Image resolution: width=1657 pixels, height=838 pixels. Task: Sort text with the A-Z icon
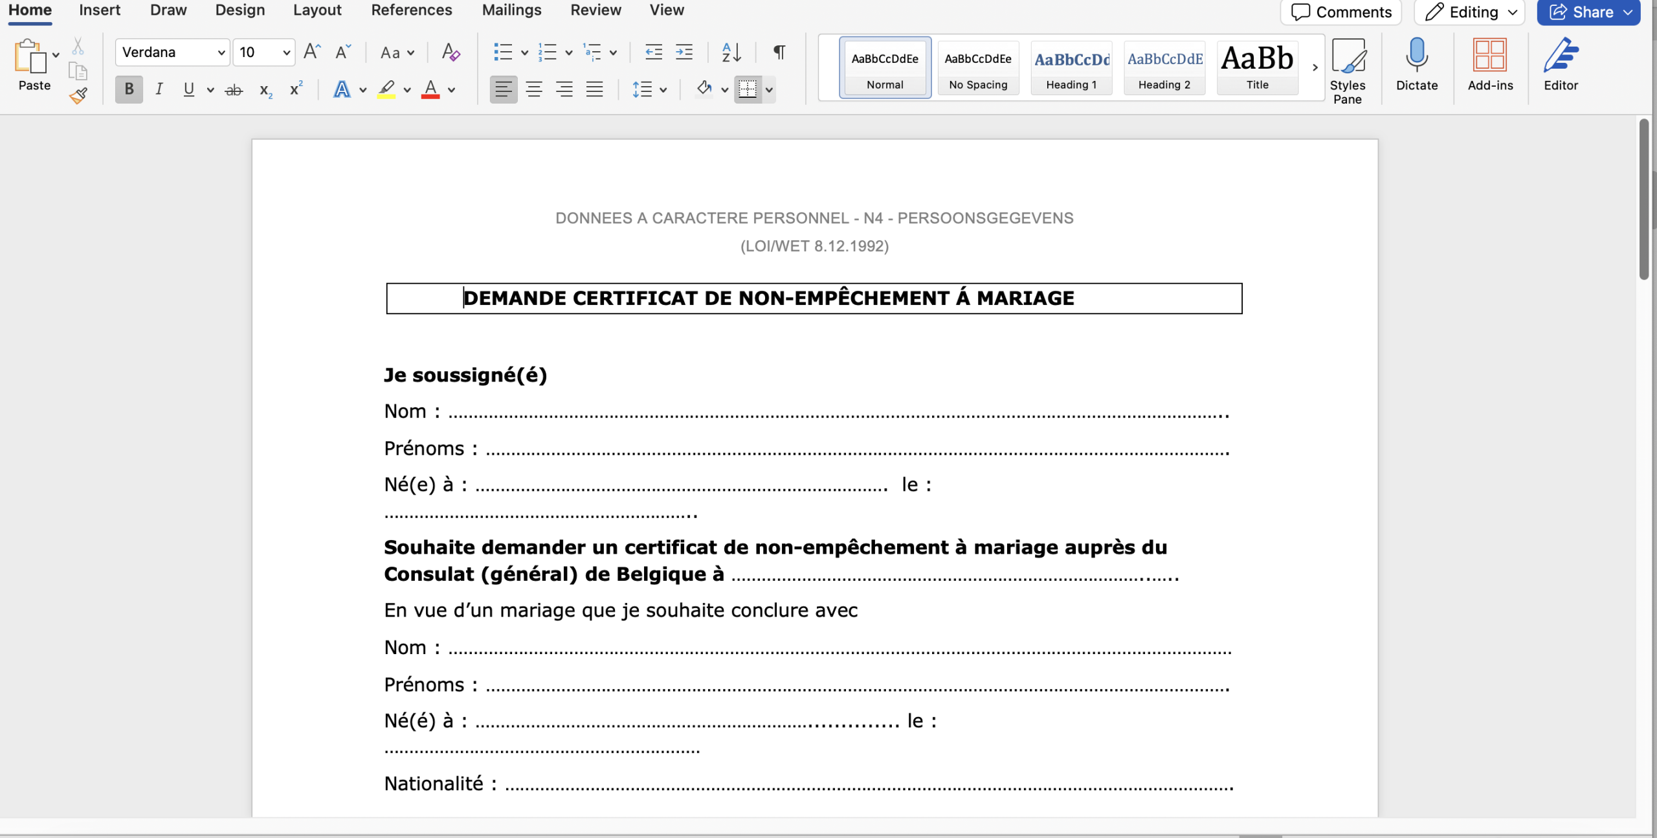[731, 52]
